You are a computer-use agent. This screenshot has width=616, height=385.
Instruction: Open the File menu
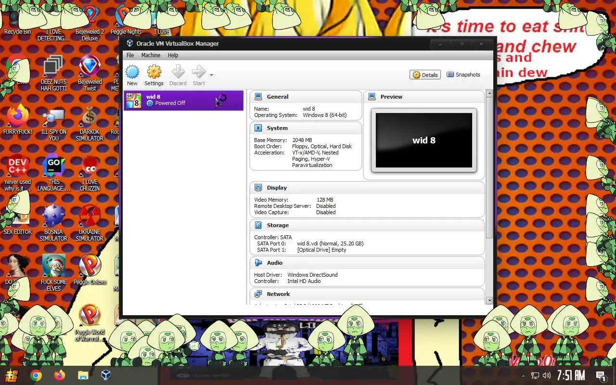click(x=130, y=55)
